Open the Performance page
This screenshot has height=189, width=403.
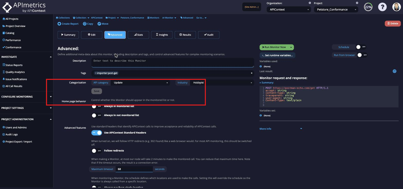[x=11, y=40]
